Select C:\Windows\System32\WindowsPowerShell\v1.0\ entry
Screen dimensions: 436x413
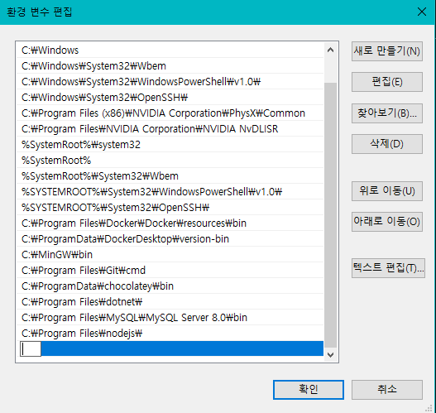pyautogui.click(x=170, y=82)
